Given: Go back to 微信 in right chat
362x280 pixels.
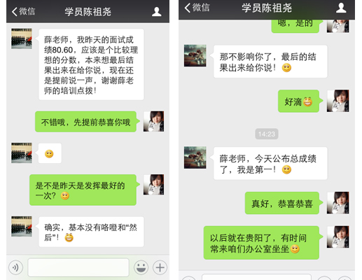Looking at the screenshot, I should (197, 8).
